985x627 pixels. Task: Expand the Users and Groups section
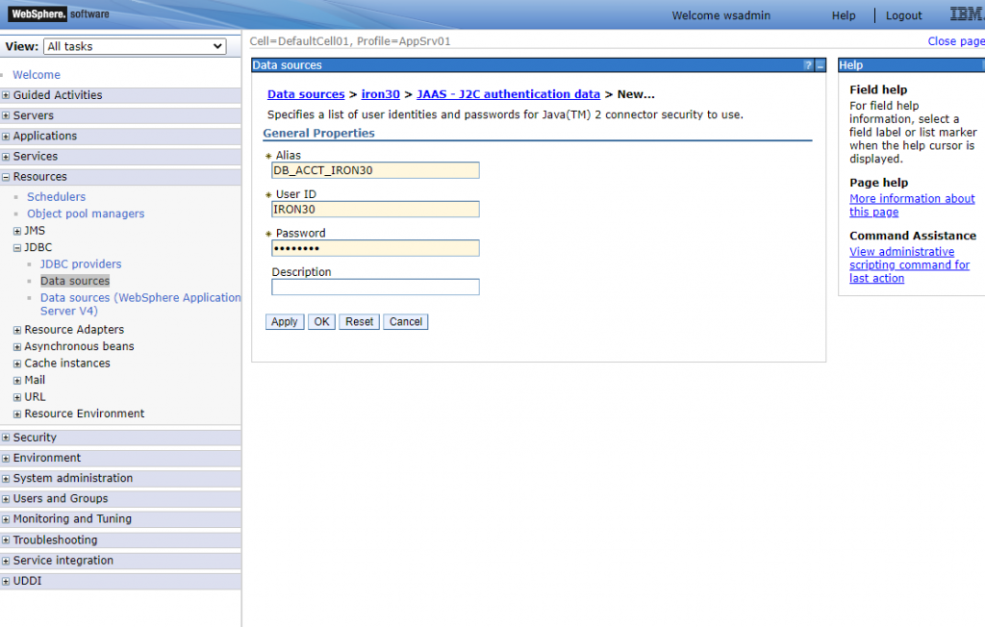[x=6, y=499]
